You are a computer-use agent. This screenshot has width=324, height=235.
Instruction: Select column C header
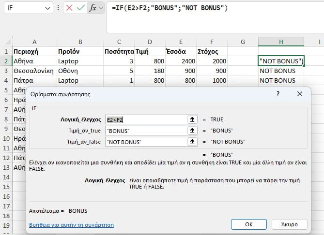(119, 42)
